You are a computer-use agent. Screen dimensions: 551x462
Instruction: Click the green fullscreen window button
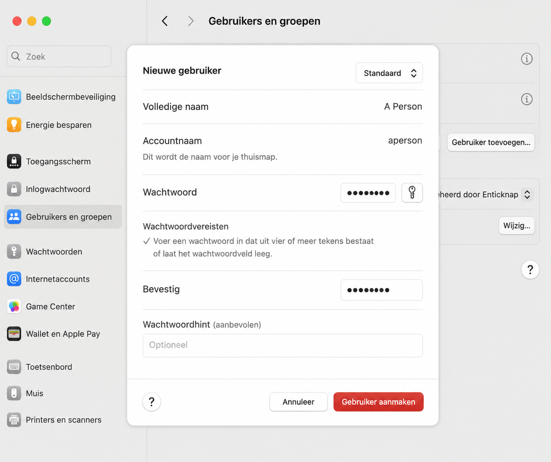(47, 21)
